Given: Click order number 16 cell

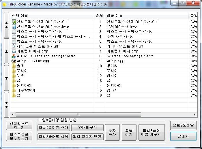Looking at the screenshot, I should coord(100,95).
